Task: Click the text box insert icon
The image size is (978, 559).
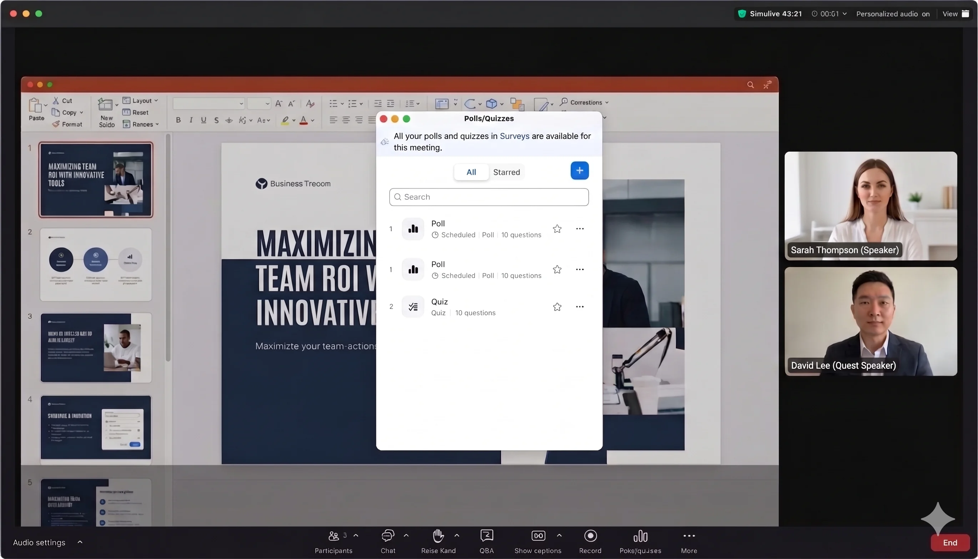Action: pos(442,104)
